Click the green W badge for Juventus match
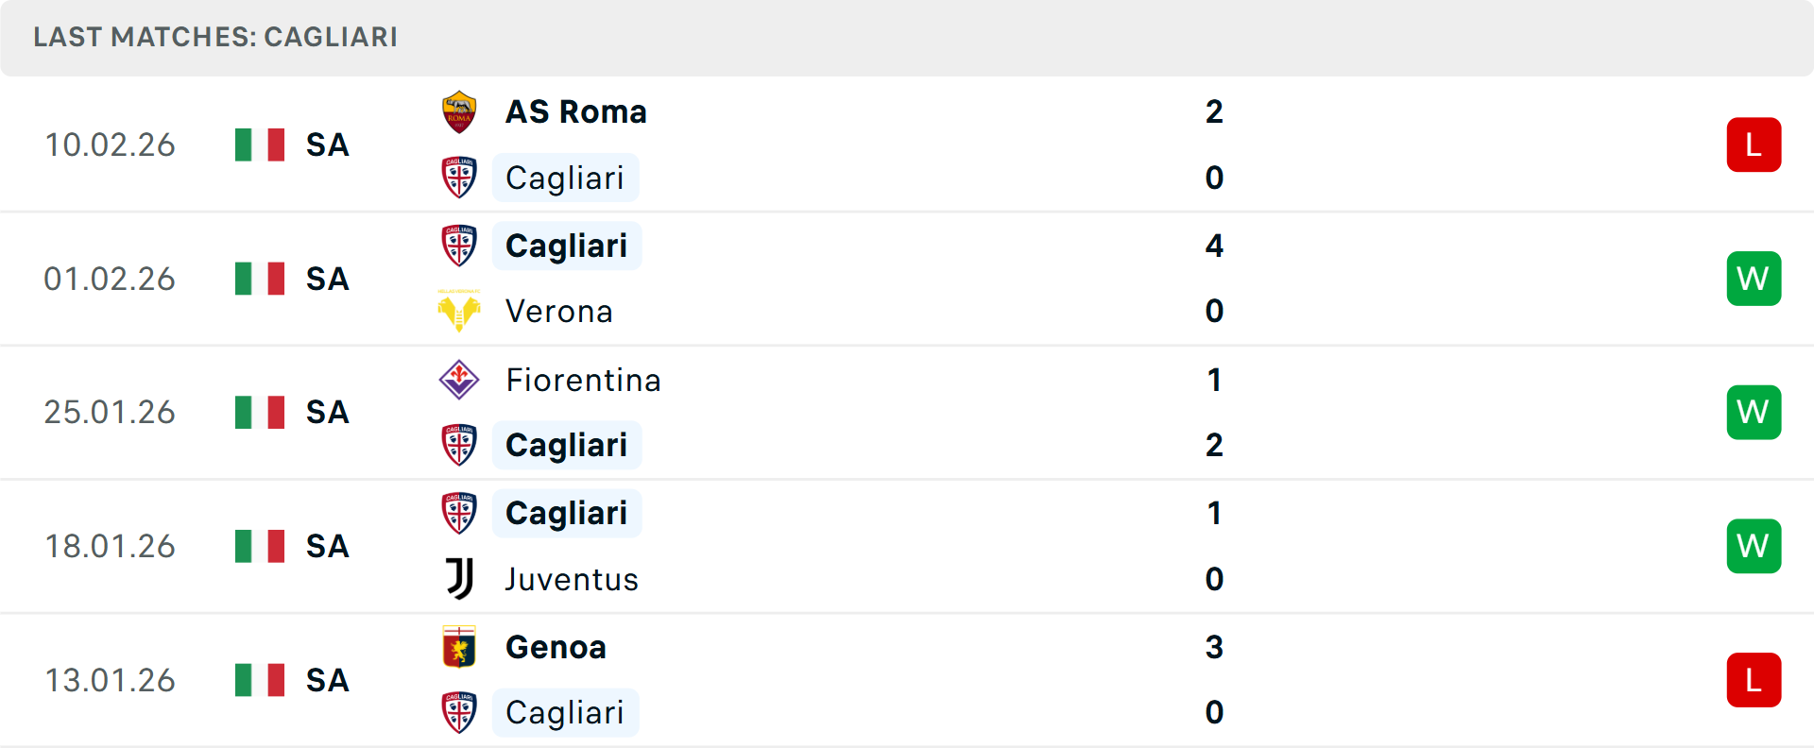Viewport: 1814px width, 748px height. pyautogui.click(x=1754, y=546)
